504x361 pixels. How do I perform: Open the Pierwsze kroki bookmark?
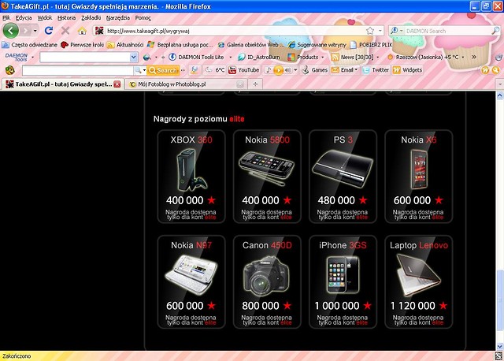[x=82, y=44]
